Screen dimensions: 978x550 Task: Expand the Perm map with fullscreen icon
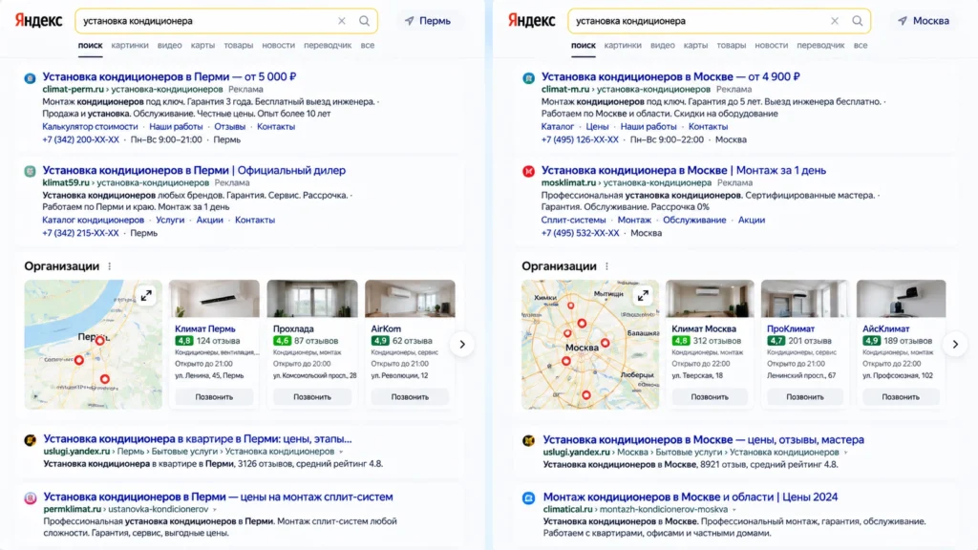pos(146,296)
